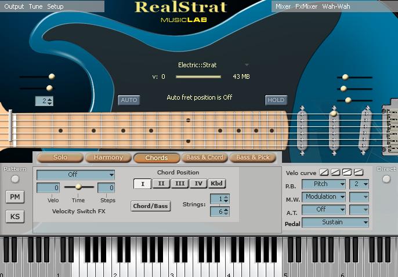Open the M.W. Modulation dropdown
Image resolution: width=398 pixels, height=277 pixels.
(x=324, y=196)
